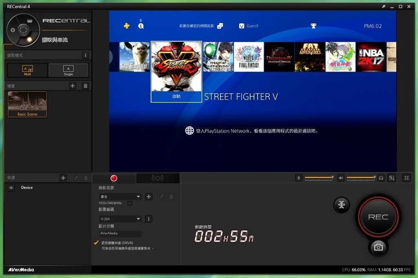This screenshot has height=278, width=418.
Task: Select the Multi capture mode button
Action: 27,70
